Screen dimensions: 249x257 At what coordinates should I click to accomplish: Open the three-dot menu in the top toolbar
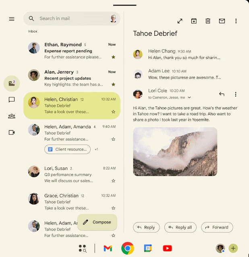click(236, 21)
